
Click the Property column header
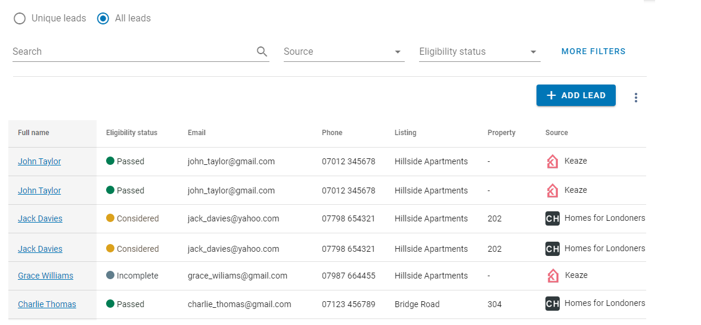(x=501, y=133)
